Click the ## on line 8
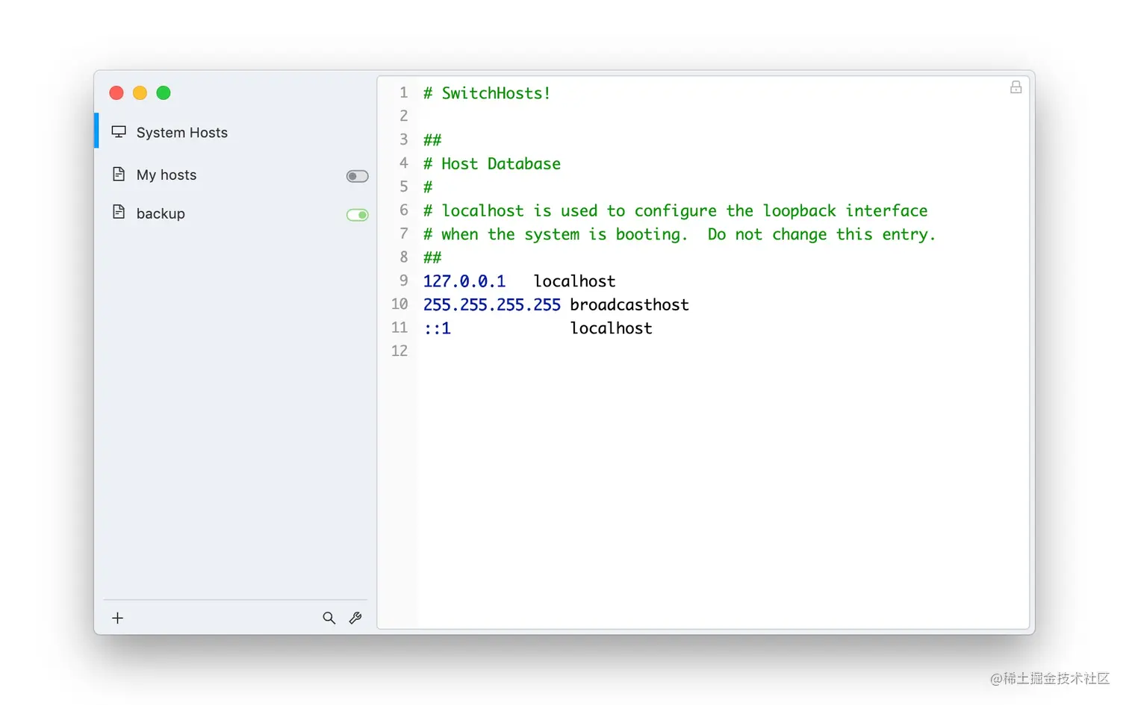1129x705 pixels. click(x=432, y=257)
